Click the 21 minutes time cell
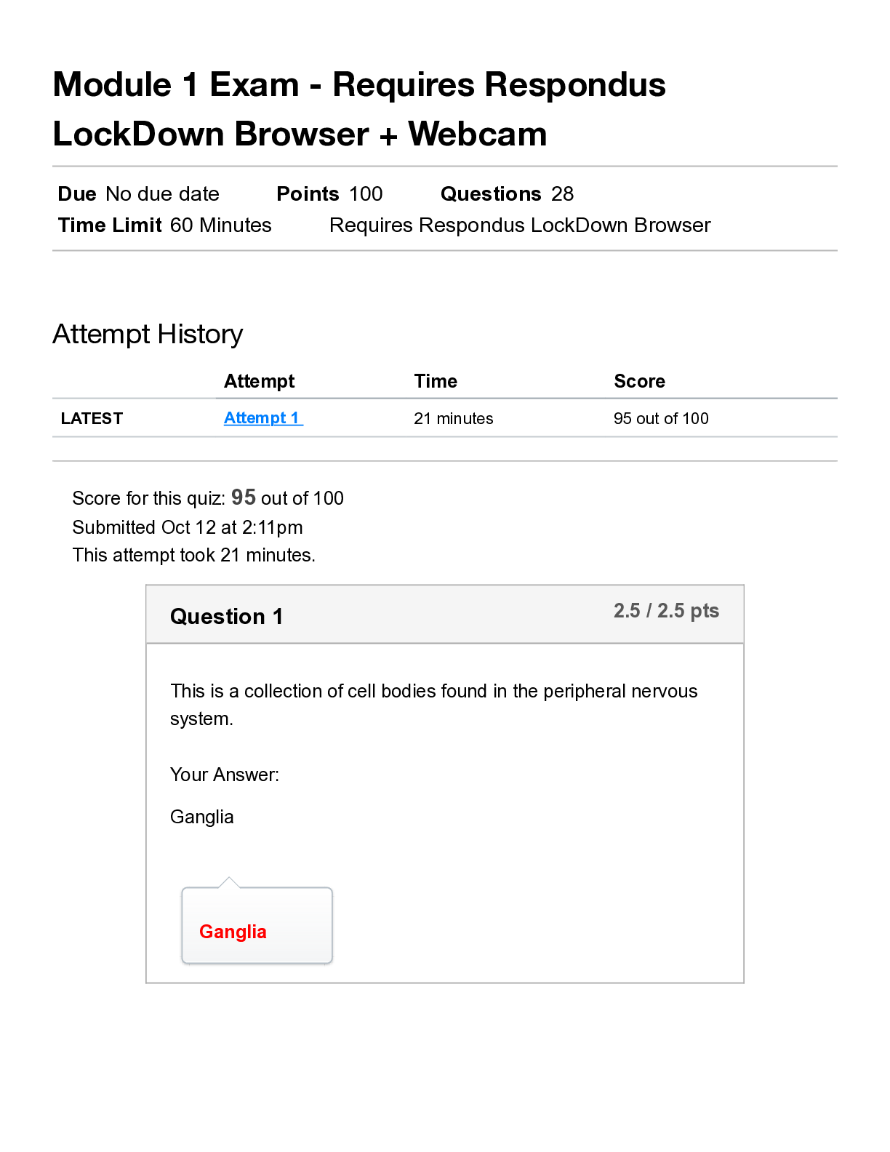Screen dimensions: 890x1152 453,419
